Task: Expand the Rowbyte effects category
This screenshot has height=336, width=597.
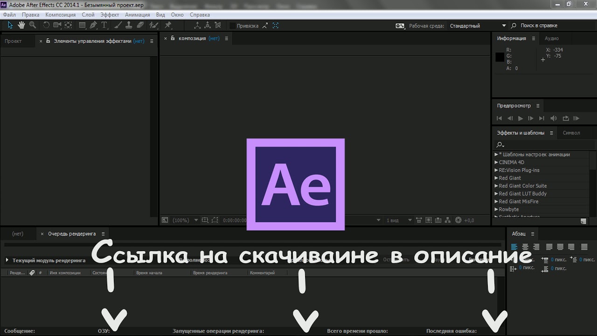Action: click(x=496, y=210)
